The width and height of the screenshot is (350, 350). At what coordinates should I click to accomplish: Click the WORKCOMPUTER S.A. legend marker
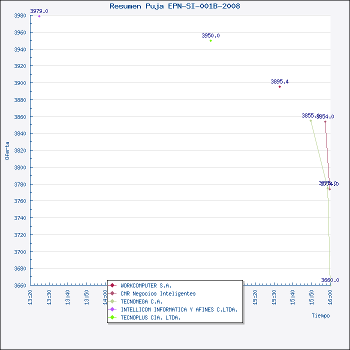[113, 285]
